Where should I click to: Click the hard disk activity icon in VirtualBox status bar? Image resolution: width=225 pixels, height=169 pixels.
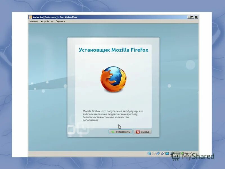149,153
